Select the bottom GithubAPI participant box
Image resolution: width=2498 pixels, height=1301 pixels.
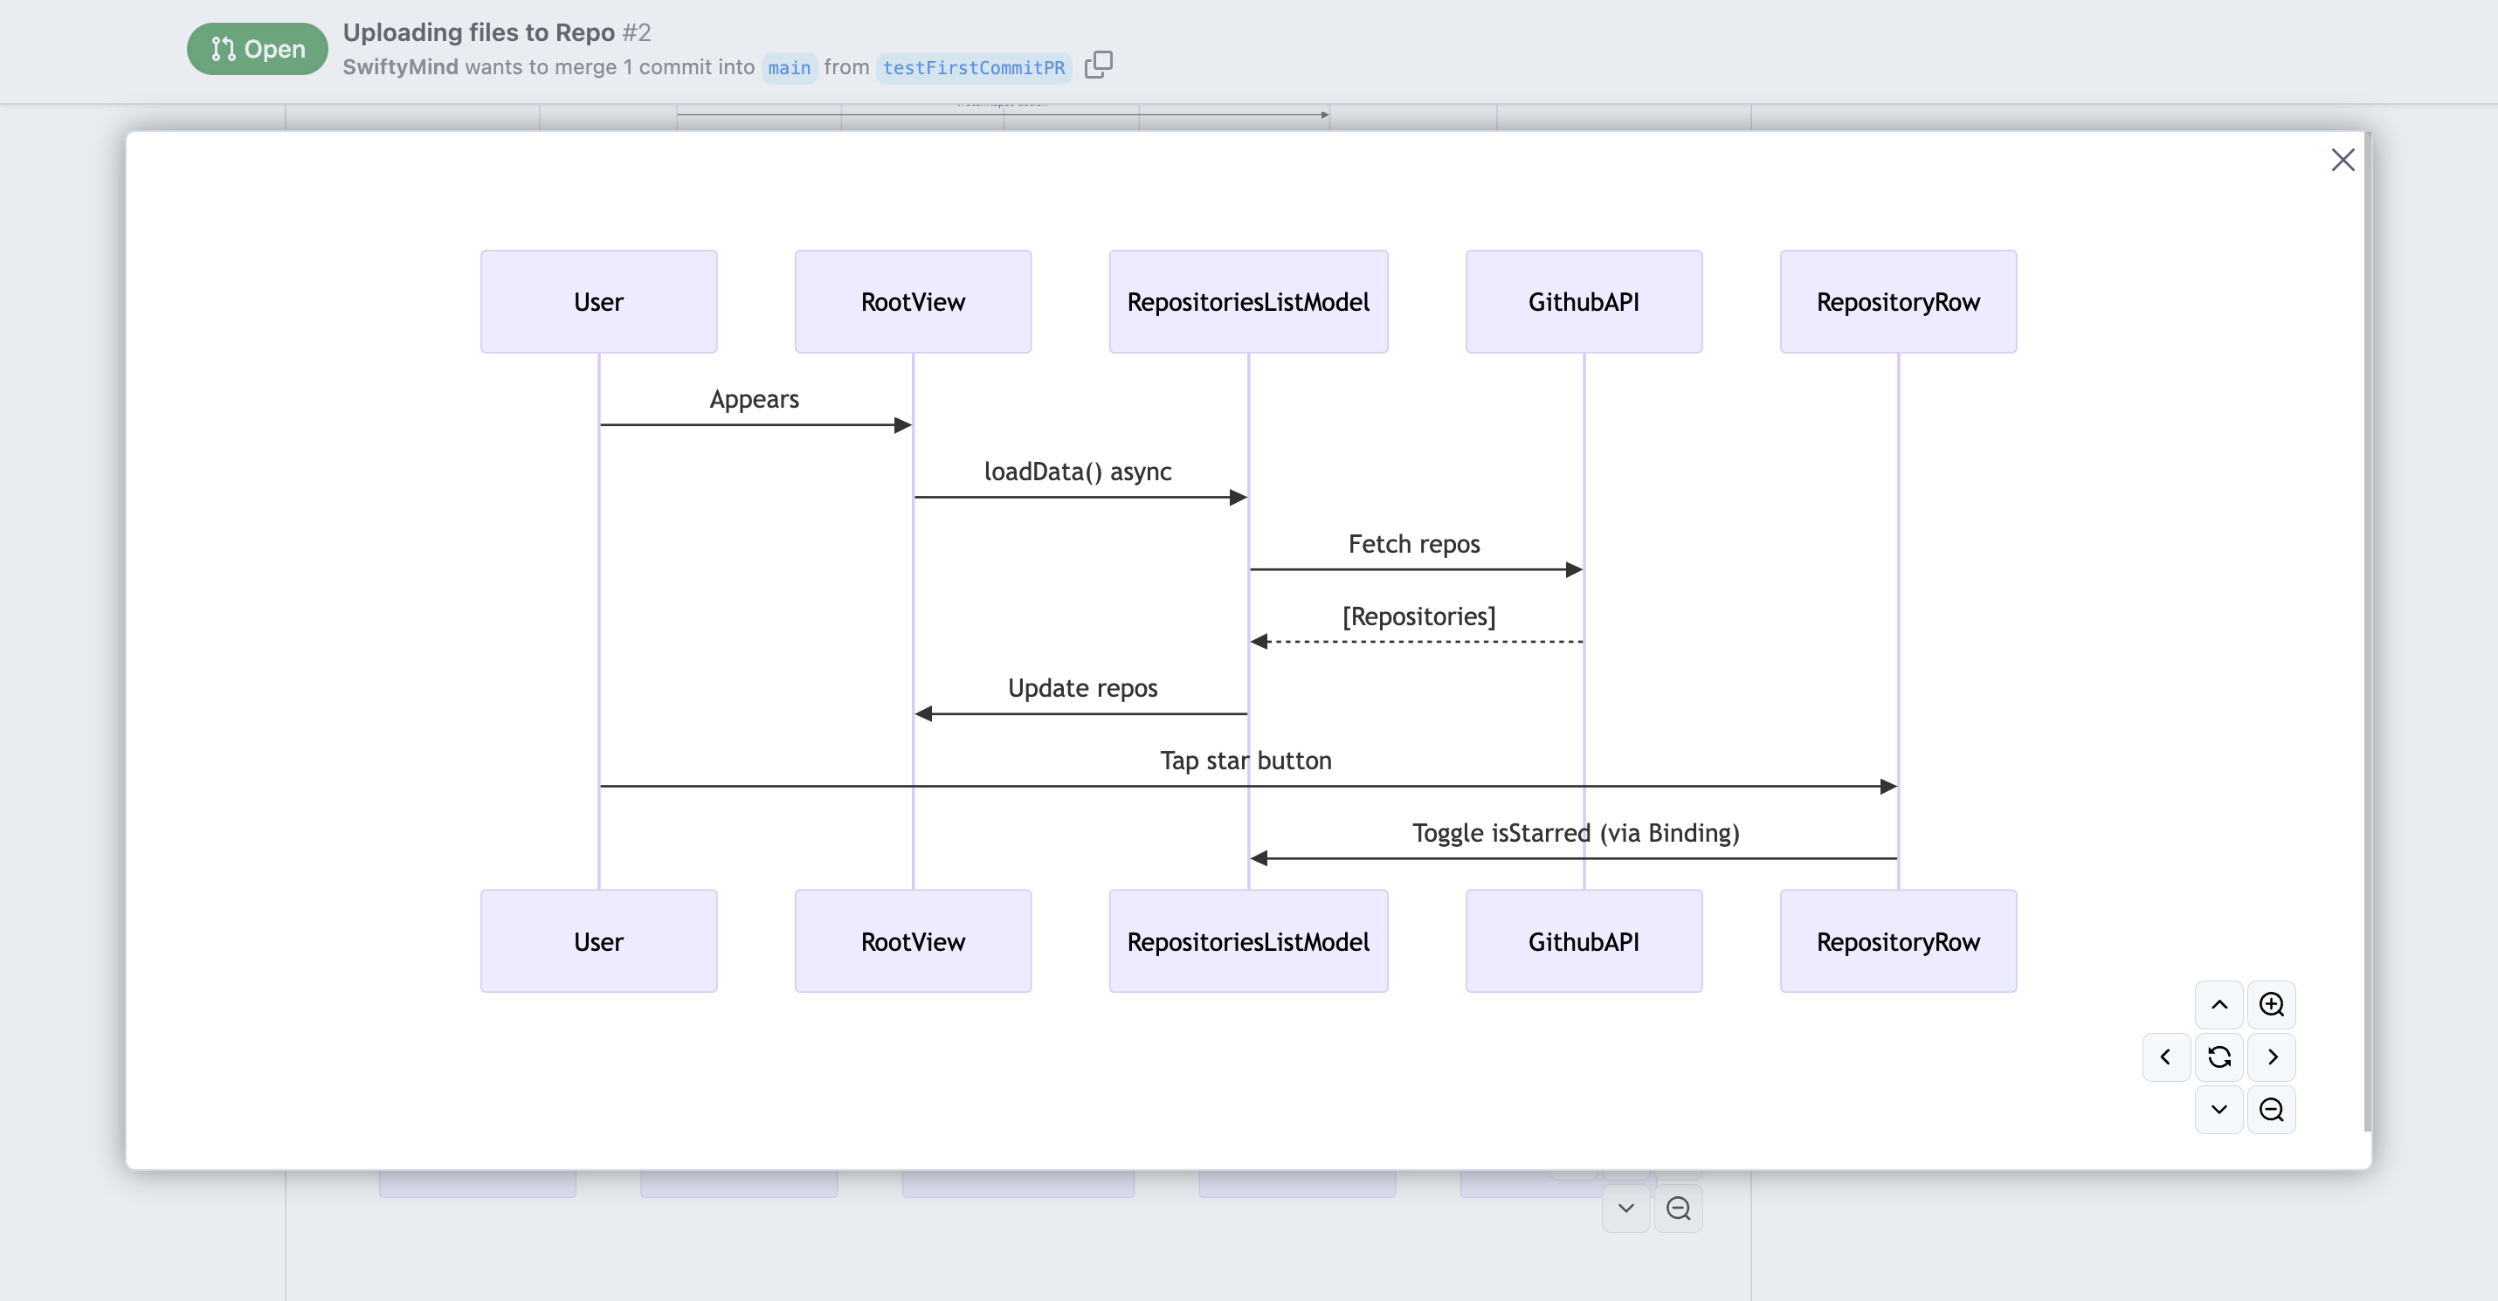coord(1584,941)
